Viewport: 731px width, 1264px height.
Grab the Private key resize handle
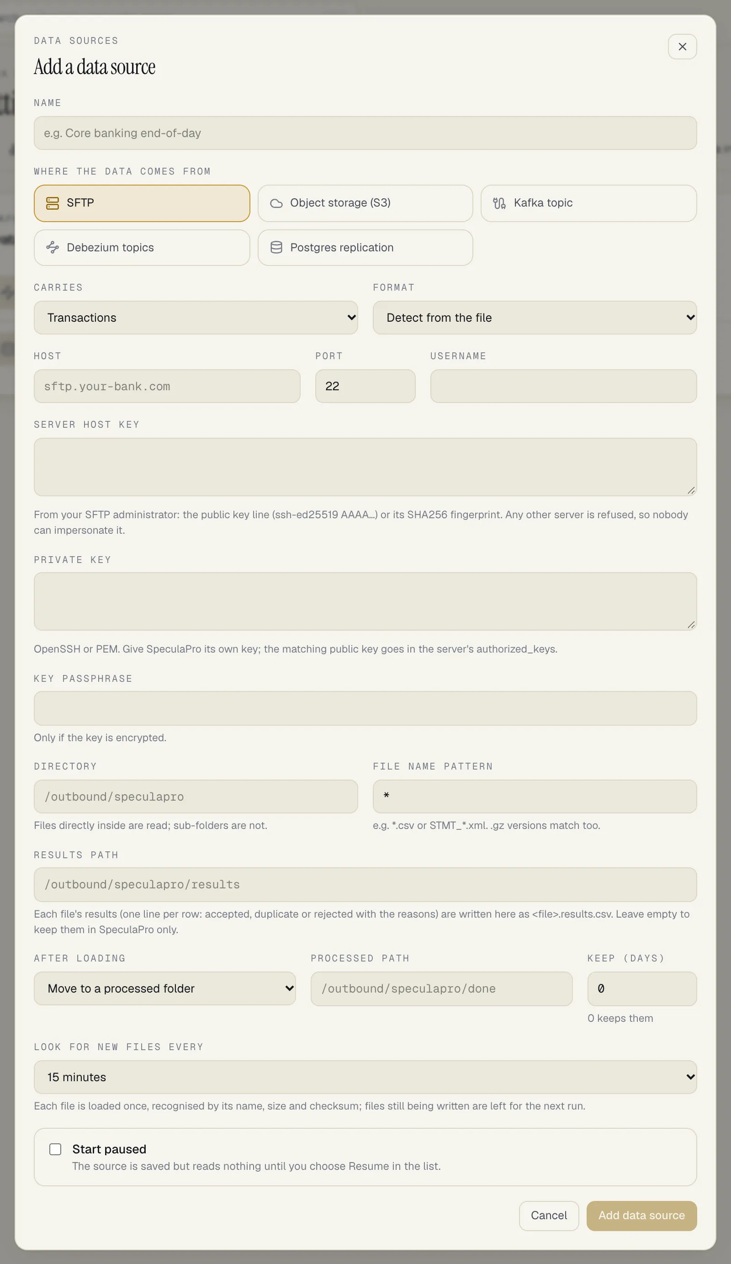click(691, 625)
